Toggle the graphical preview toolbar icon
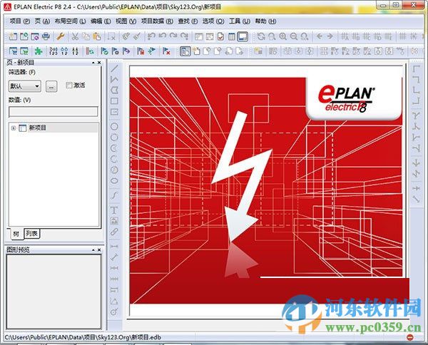 243,36
